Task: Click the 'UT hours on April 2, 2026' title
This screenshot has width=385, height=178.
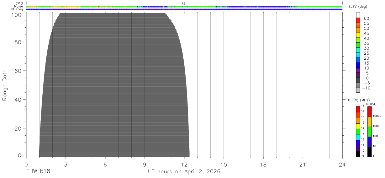Action: coord(184,172)
